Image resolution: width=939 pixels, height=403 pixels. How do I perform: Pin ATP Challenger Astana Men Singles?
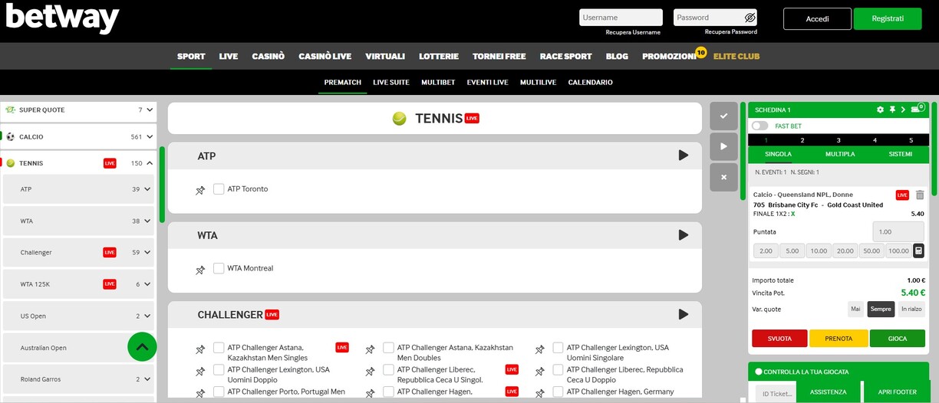(x=200, y=349)
